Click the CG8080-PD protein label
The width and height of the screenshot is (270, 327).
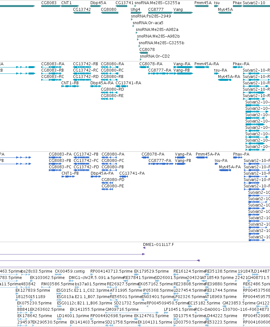(113, 180)
